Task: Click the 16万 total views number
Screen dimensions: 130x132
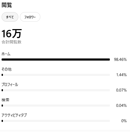Action: click(12, 34)
